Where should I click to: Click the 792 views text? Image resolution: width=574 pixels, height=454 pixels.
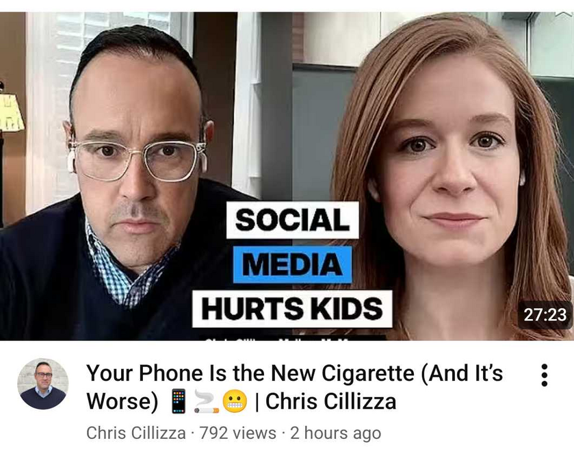point(238,433)
